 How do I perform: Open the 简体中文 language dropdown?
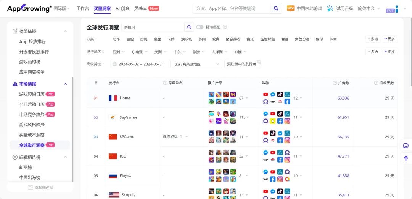369,8
